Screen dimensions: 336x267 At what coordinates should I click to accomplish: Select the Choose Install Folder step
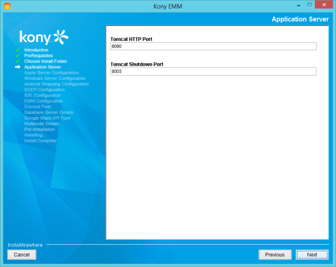coord(46,61)
